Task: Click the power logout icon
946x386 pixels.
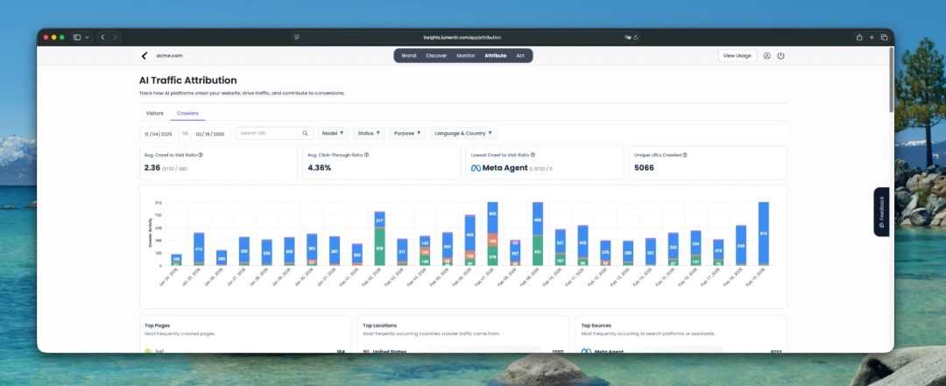Action: [780, 55]
